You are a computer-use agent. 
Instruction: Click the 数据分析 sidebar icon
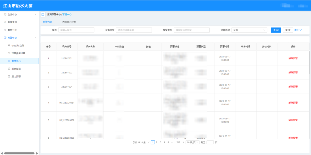(x=5, y=30)
